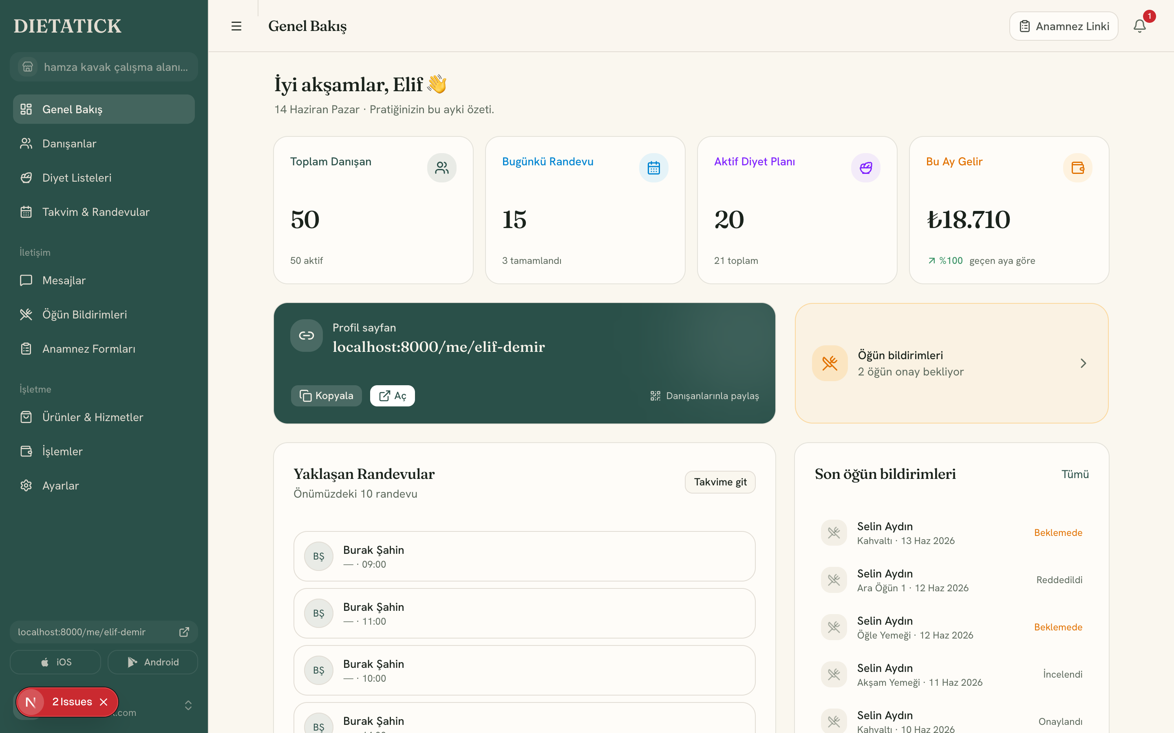
Task: Click the Bugünkü Randevu calendar icon
Action: [x=653, y=168]
